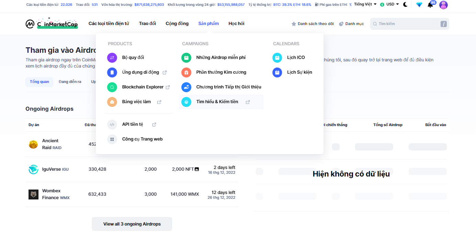Click the API tiền tệ code icon
This screenshot has width=476, height=243.
coord(112,124)
